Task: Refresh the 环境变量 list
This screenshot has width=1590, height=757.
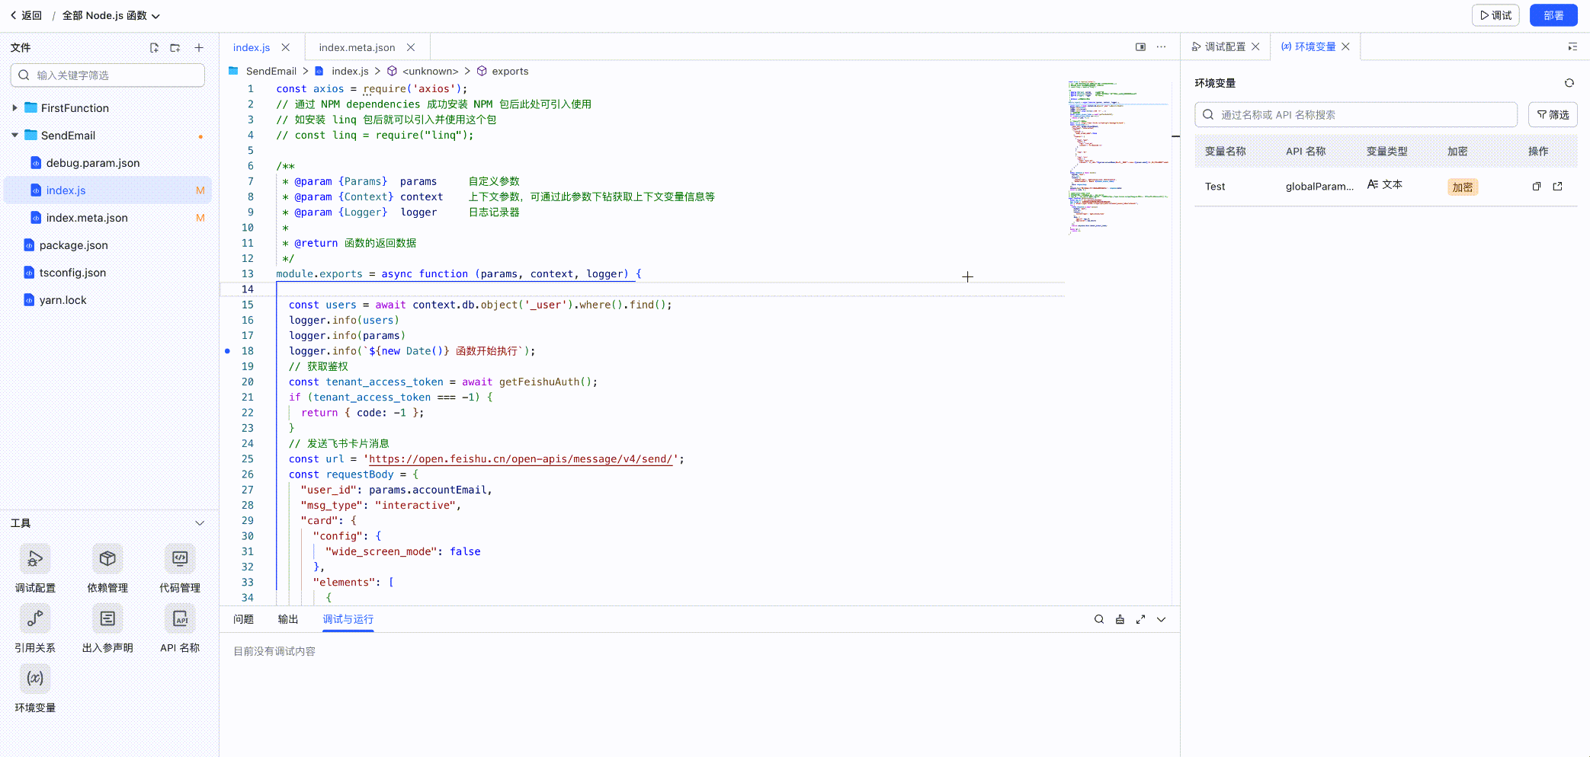Action: (x=1569, y=83)
